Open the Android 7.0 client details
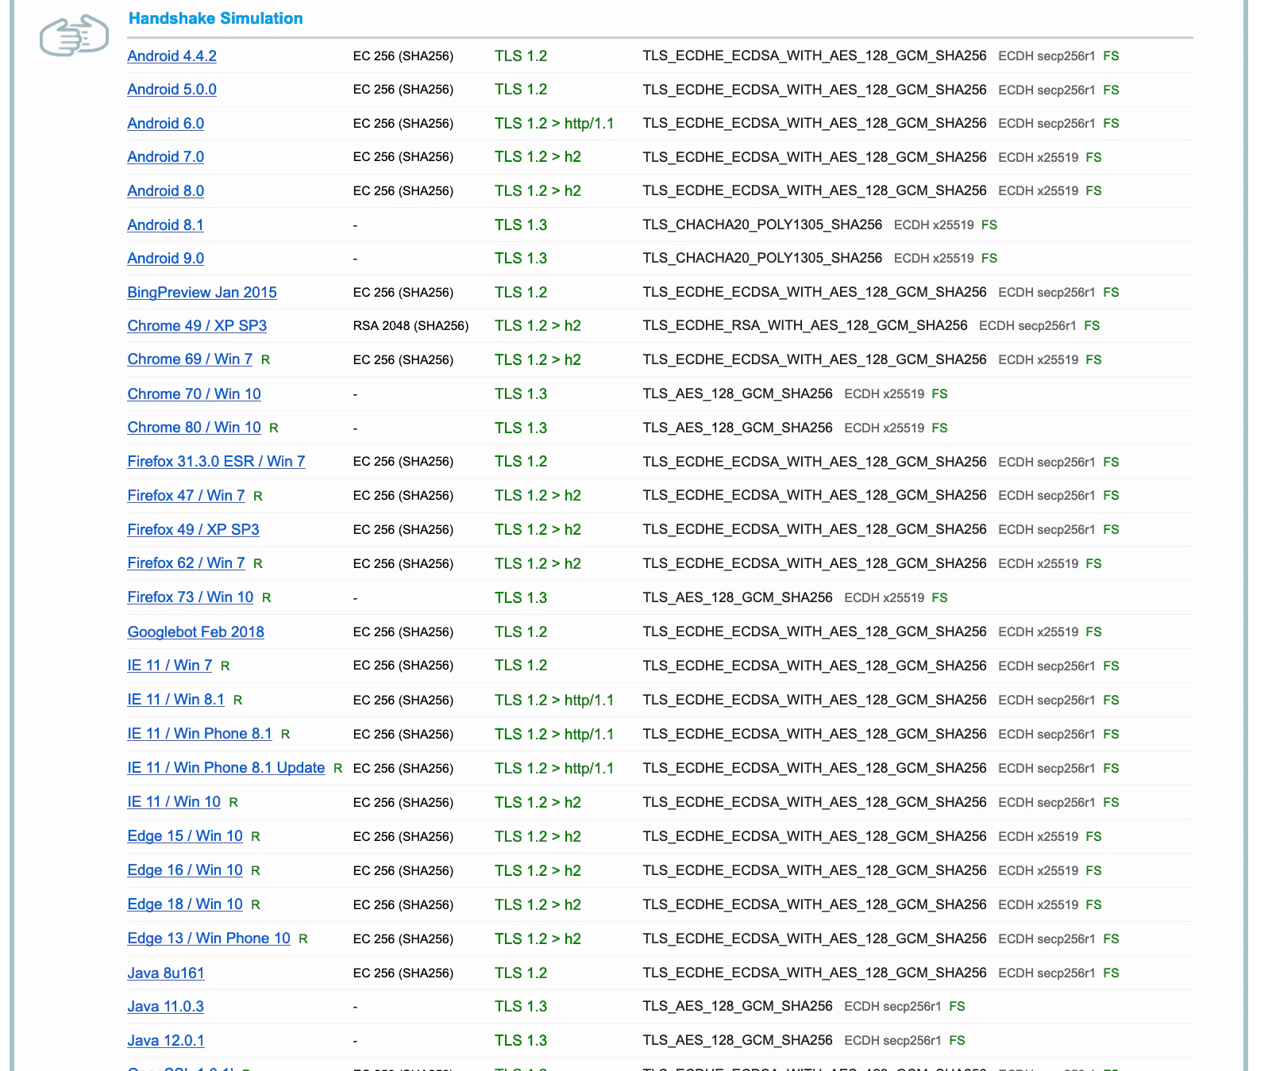 coord(165,156)
